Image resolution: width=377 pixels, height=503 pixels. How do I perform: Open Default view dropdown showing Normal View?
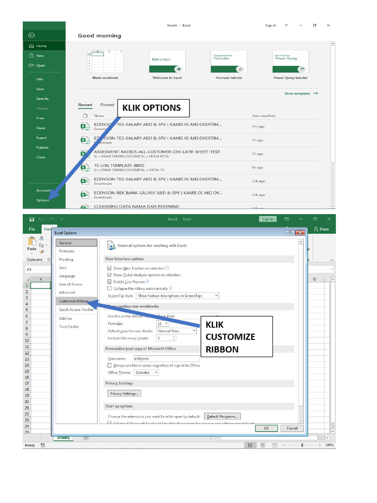(x=176, y=331)
